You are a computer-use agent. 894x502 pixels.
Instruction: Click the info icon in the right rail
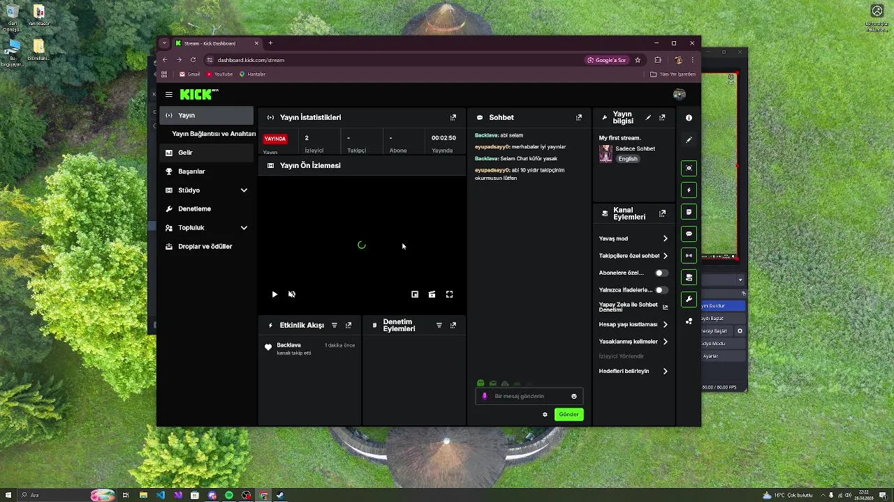coord(689,118)
